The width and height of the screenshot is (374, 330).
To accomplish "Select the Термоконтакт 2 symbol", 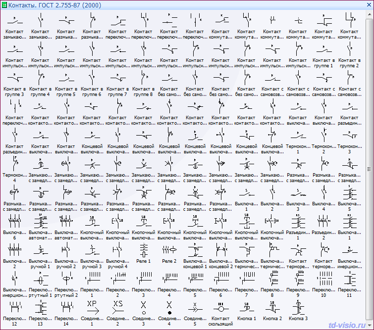I will click(323, 136).
